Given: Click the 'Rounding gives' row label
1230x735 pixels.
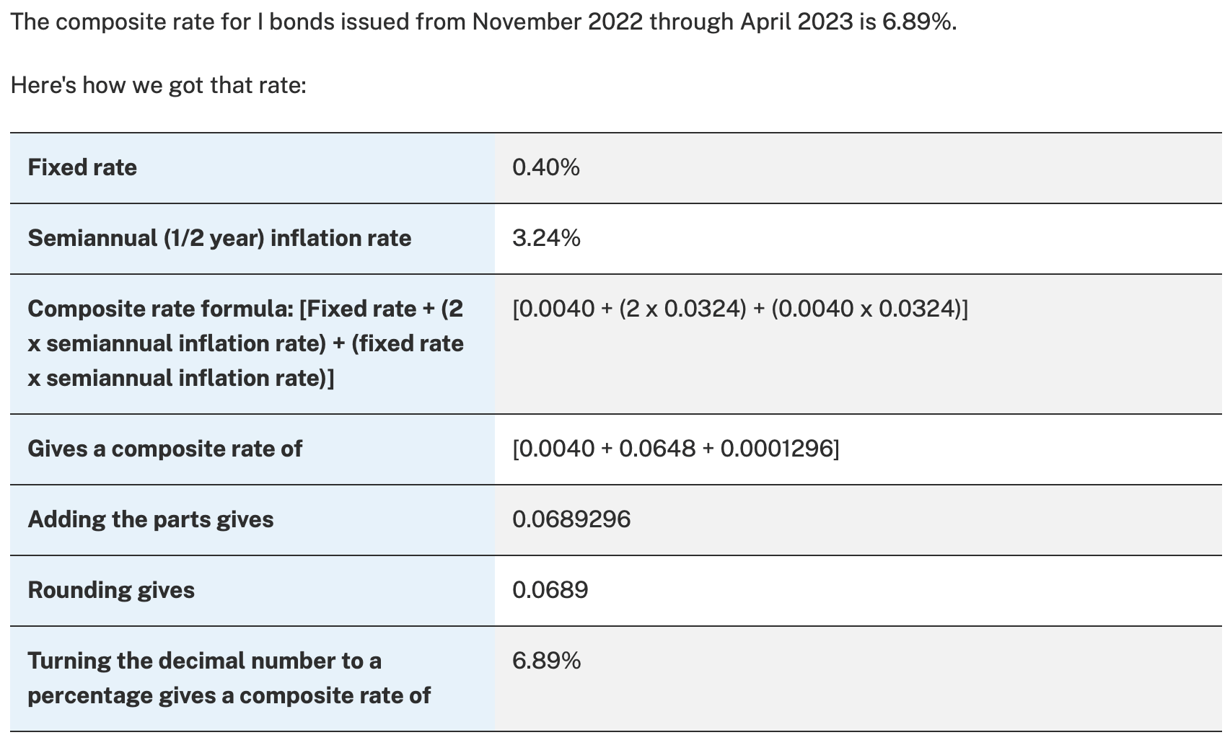Looking at the screenshot, I should click(x=111, y=590).
